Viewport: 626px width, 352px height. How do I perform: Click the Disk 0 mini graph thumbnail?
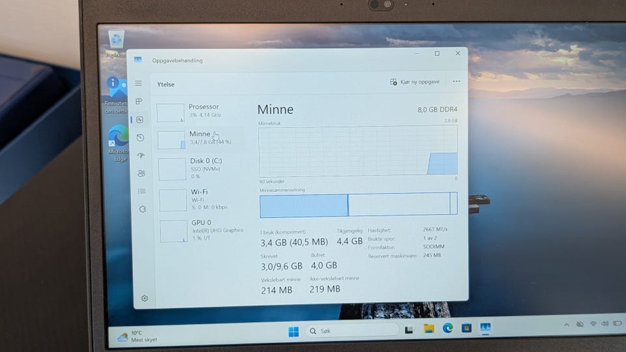point(172,169)
